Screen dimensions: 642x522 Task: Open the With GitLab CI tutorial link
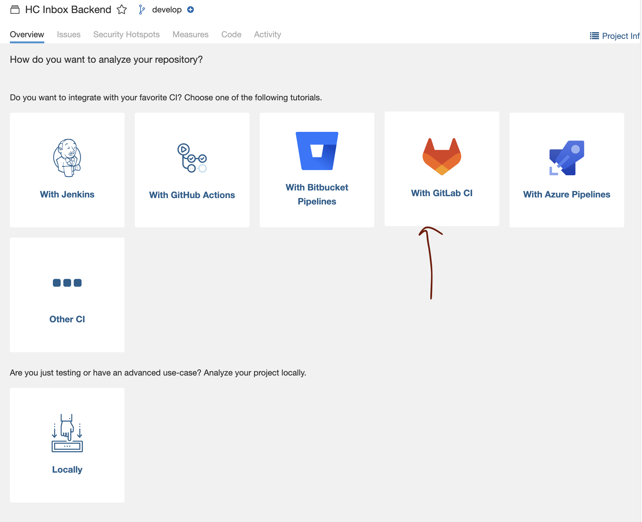click(x=442, y=193)
